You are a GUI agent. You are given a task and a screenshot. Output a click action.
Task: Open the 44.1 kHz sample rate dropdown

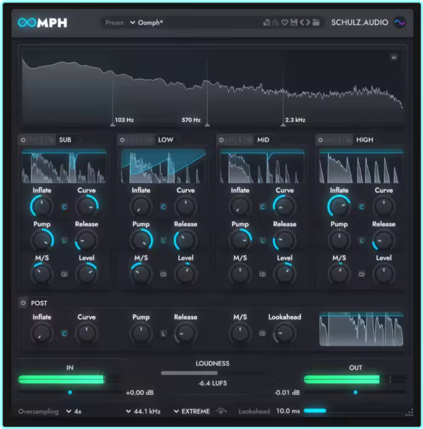143,411
